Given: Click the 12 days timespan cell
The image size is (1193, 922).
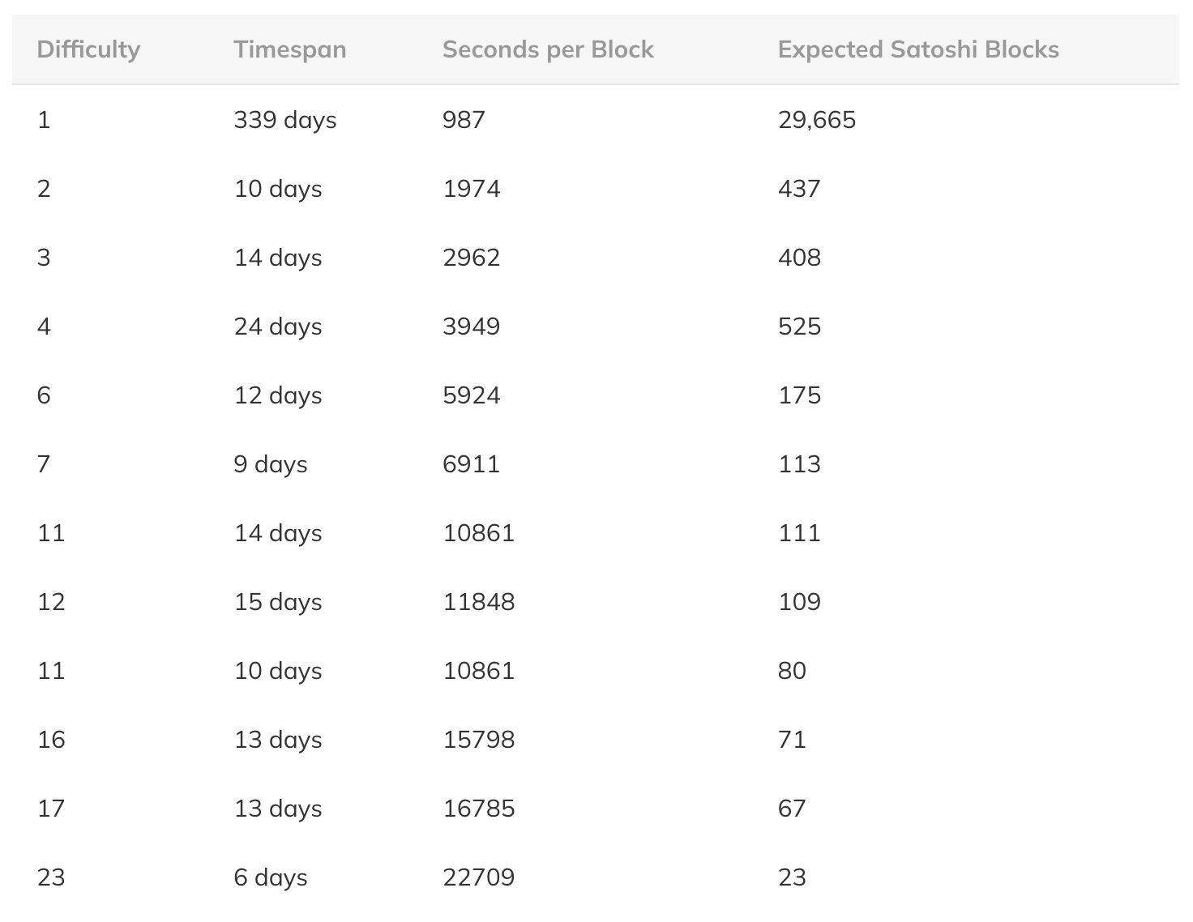Looking at the screenshot, I should [x=278, y=395].
